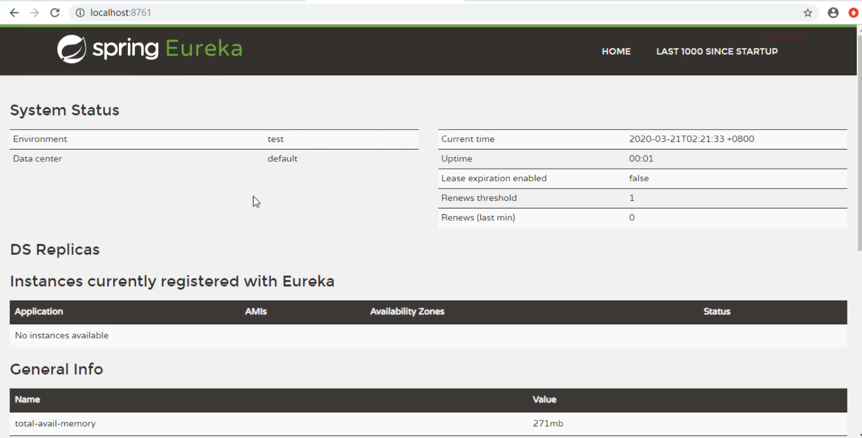Select the Environment value test
This screenshot has height=438, width=862.
[x=276, y=139]
